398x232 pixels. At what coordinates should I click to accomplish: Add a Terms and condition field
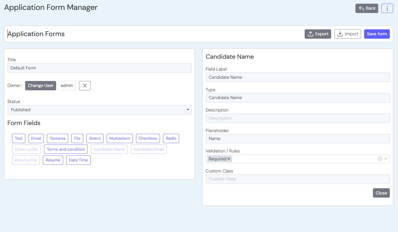[x=66, y=149]
